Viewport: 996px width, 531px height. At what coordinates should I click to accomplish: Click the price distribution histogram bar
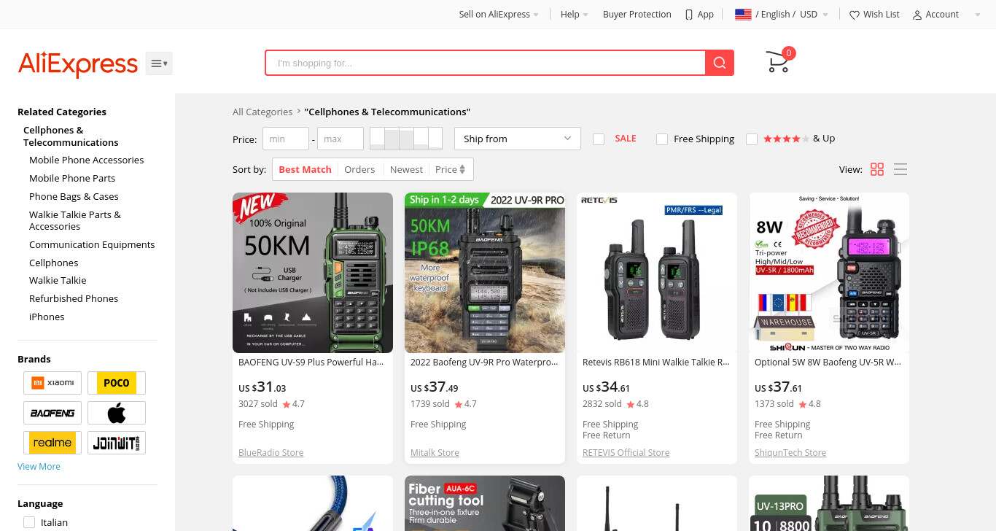[x=406, y=139]
